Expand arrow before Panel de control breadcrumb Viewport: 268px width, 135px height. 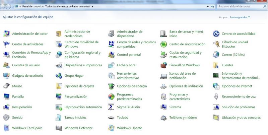point(20,6)
